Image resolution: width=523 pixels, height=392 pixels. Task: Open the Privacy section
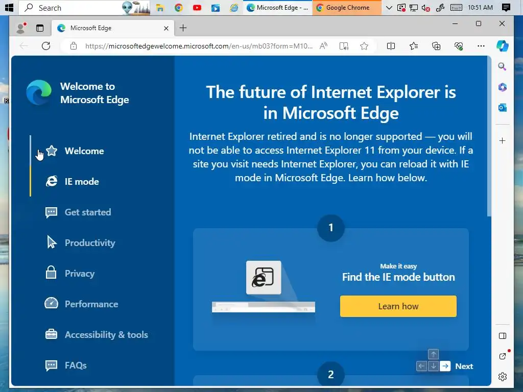(x=70, y=274)
